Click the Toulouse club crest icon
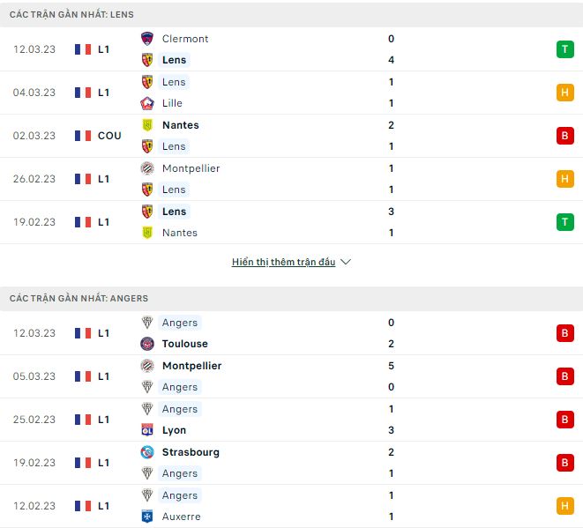This screenshot has height=528, width=583. (147, 344)
